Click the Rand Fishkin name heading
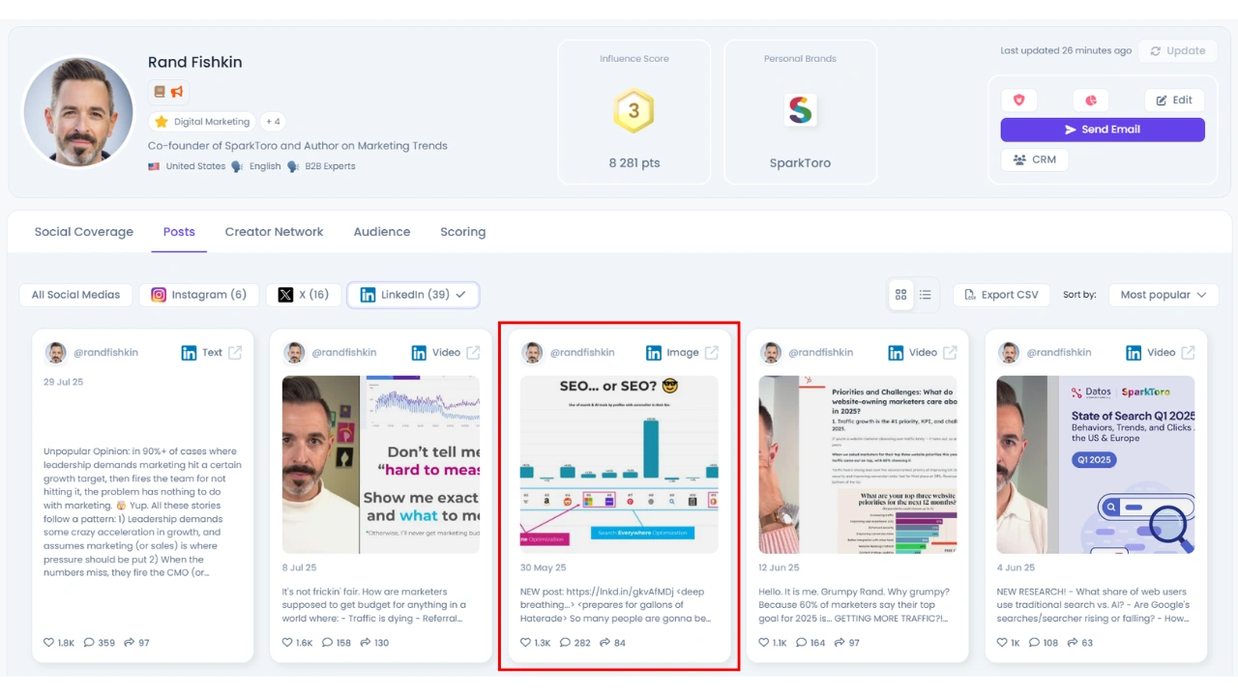 pyautogui.click(x=195, y=62)
